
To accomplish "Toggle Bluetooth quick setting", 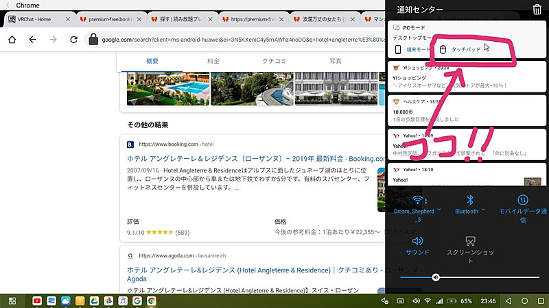I will point(467,205).
